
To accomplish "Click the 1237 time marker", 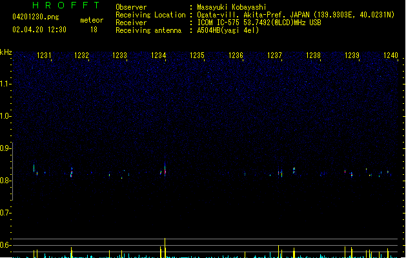I will pyautogui.click(x=274, y=55).
